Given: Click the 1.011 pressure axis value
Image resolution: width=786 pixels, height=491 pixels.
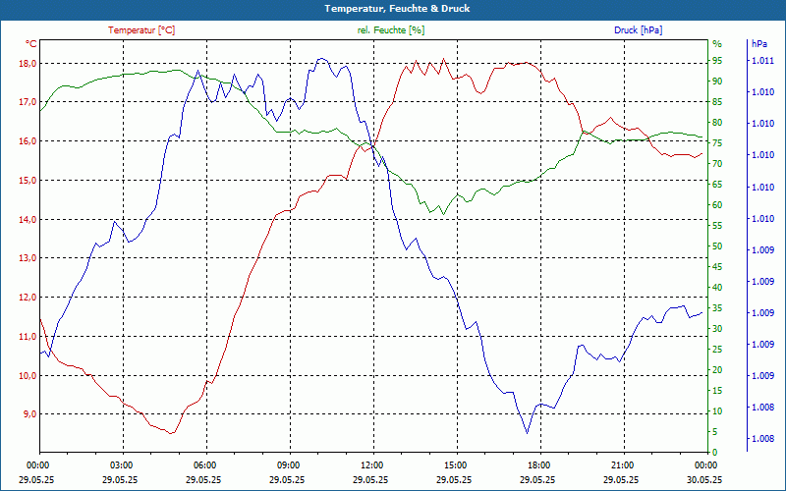Looking at the screenshot, I should click(762, 61).
